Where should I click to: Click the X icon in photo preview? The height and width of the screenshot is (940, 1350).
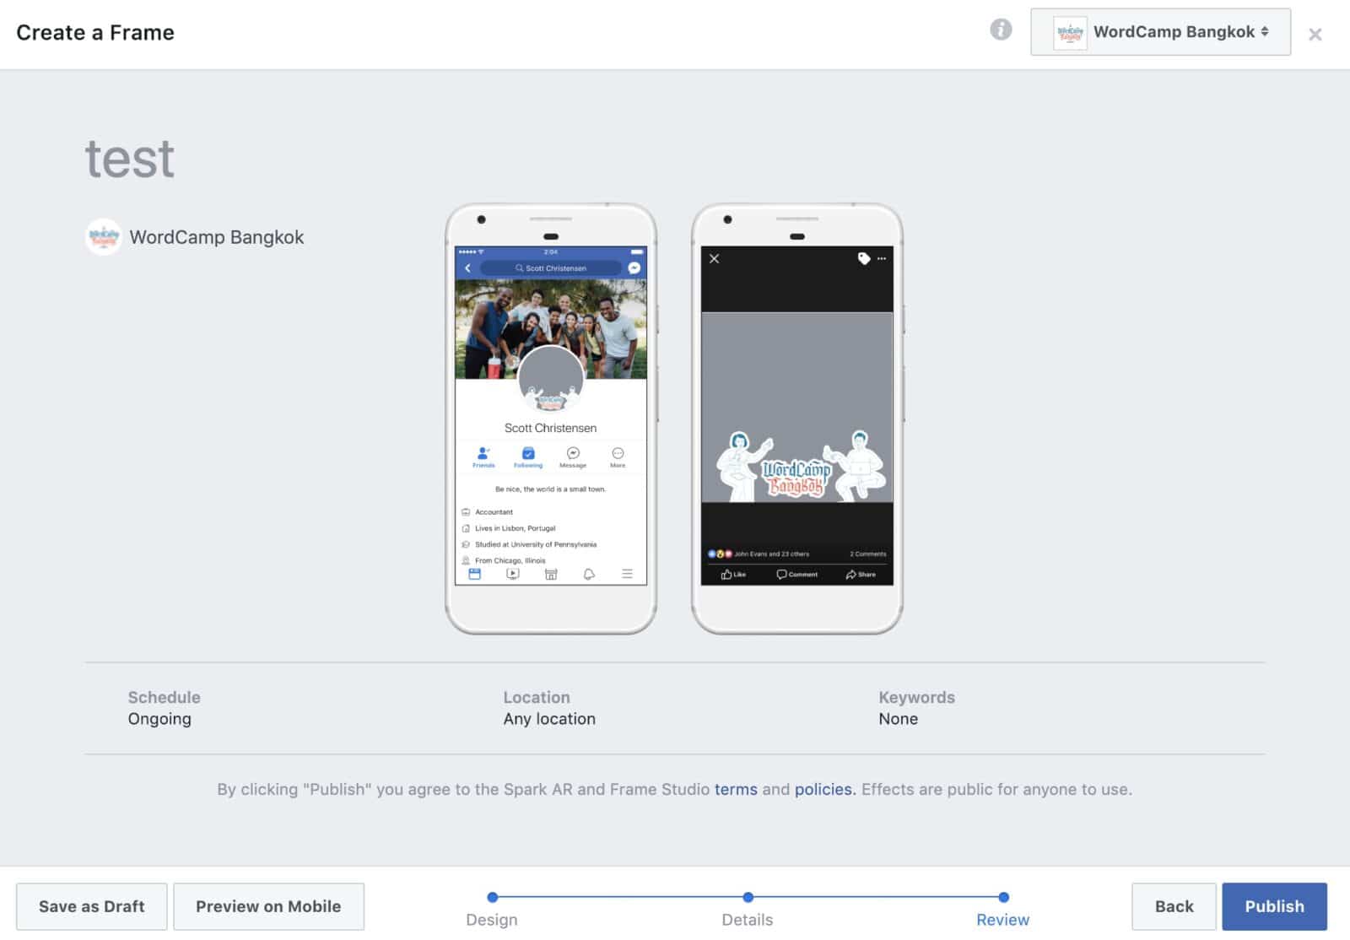715,258
